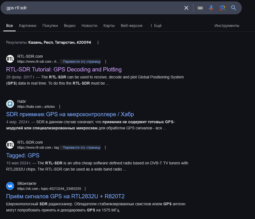Viewport: 255px width, 219px height.
Task: Start voice search with the microphone icon
Action: coord(211,8)
